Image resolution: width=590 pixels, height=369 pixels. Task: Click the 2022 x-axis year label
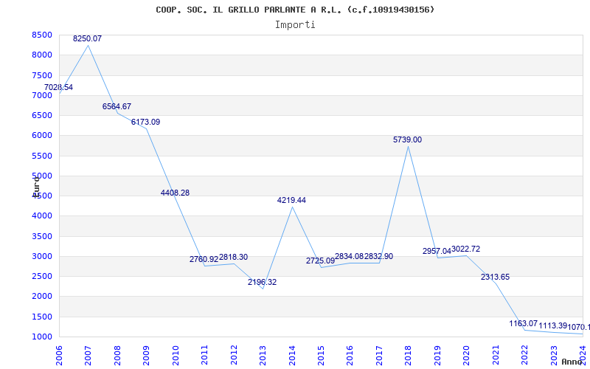pos(525,356)
